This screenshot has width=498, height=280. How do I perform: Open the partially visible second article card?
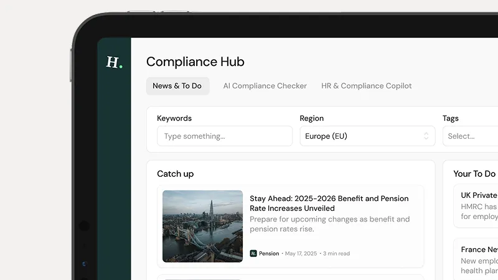point(290,277)
